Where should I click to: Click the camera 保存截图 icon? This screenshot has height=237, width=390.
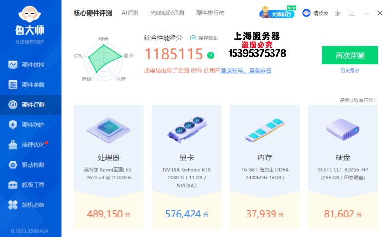(193, 38)
